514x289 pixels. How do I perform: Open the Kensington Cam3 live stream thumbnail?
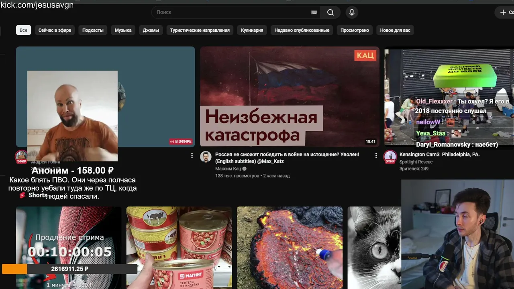(449, 97)
